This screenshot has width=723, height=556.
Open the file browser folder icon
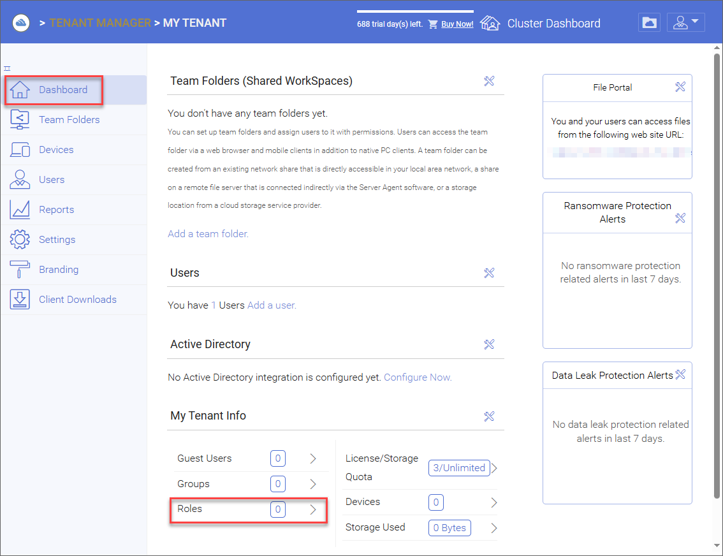click(649, 22)
